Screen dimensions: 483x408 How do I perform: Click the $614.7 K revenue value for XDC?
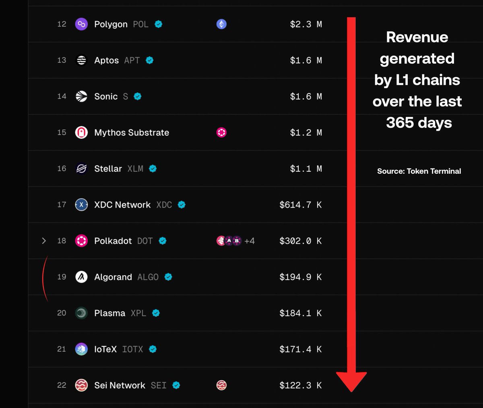301,205
